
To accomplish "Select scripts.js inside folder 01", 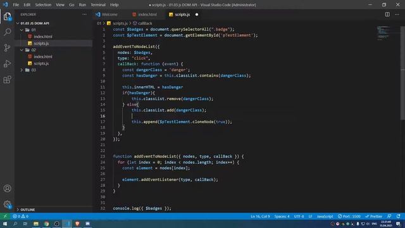I will 41,44.
